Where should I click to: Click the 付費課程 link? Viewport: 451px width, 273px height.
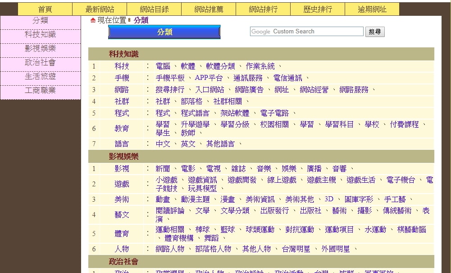(404, 125)
